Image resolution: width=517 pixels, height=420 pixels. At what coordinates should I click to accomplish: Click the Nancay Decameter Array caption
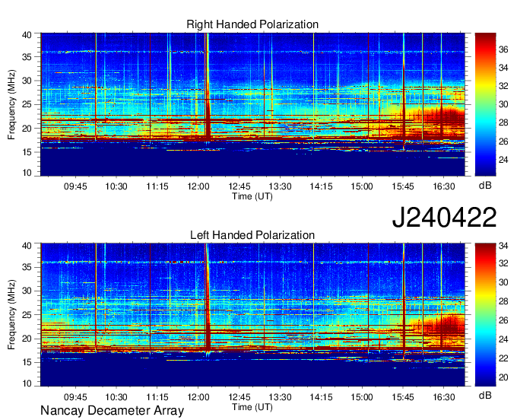[112, 411]
